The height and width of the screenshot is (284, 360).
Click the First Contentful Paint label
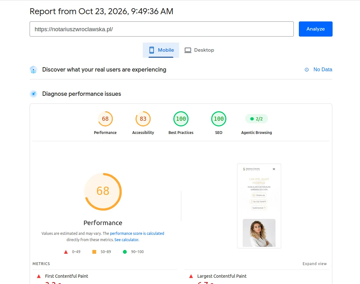[67, 276]
